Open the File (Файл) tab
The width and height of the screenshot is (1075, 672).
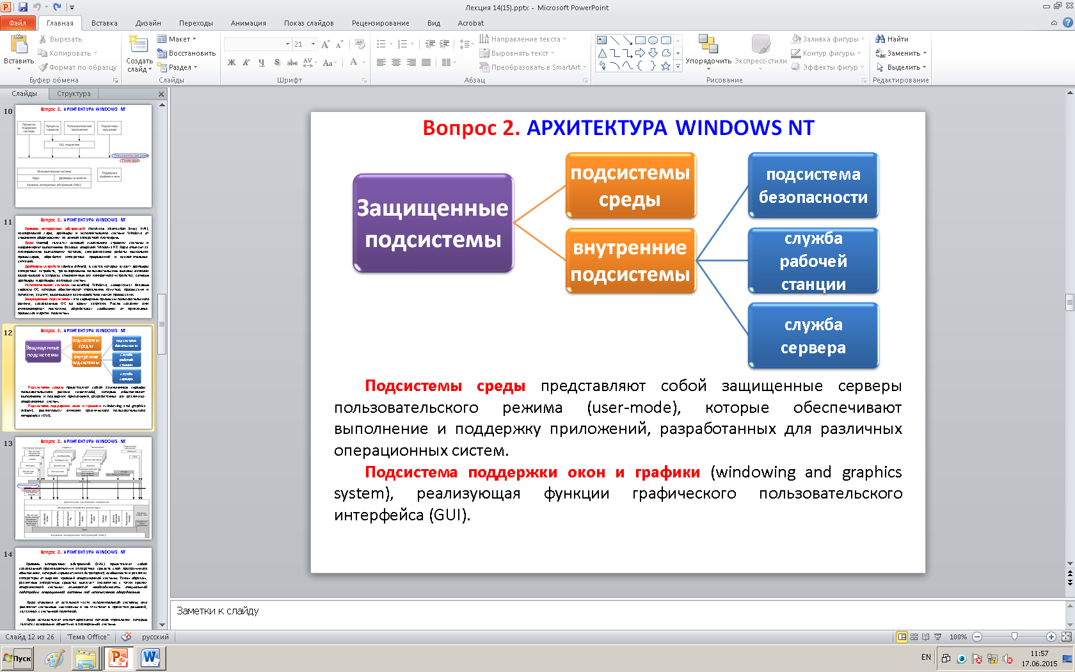point(18,23)
